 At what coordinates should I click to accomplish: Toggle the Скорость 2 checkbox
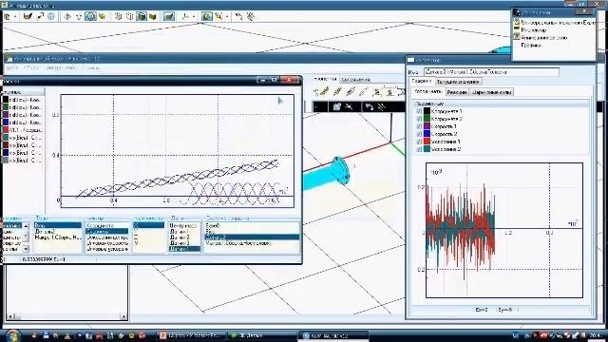pyautogui.click(x=419, y=134)
